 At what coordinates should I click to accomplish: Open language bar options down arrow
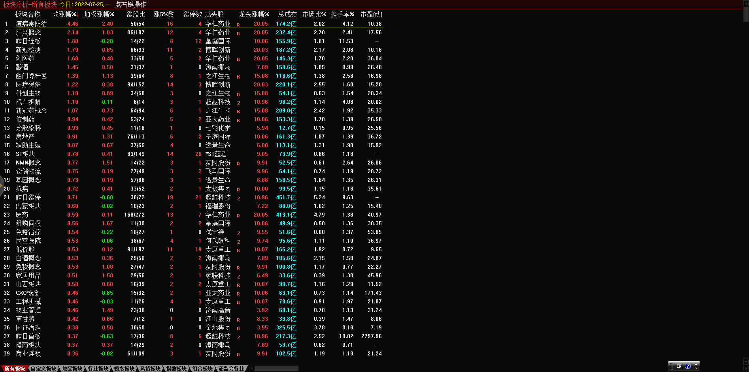pos(696,368)
